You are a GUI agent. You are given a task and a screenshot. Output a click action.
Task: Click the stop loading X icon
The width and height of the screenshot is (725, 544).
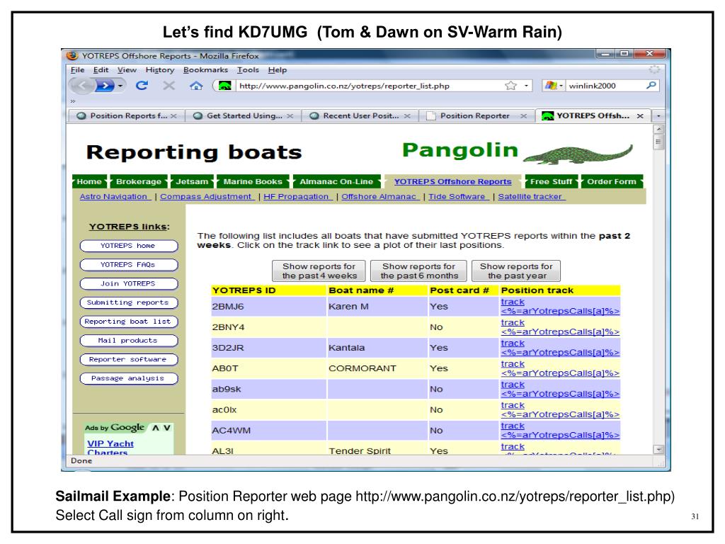click(169, 85)
